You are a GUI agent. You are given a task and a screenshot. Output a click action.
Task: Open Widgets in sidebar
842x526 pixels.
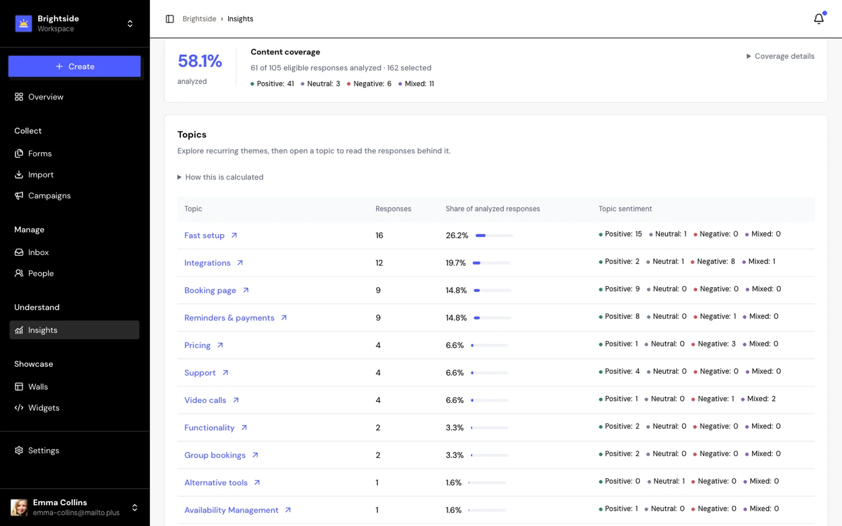(74, 408)
